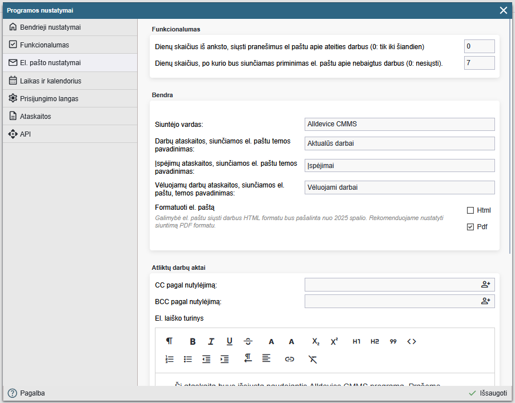Open background color picker (second A icon)
The height and width of the screenshot is (403, 515).
pyautogui.click(x=292, y=342)
